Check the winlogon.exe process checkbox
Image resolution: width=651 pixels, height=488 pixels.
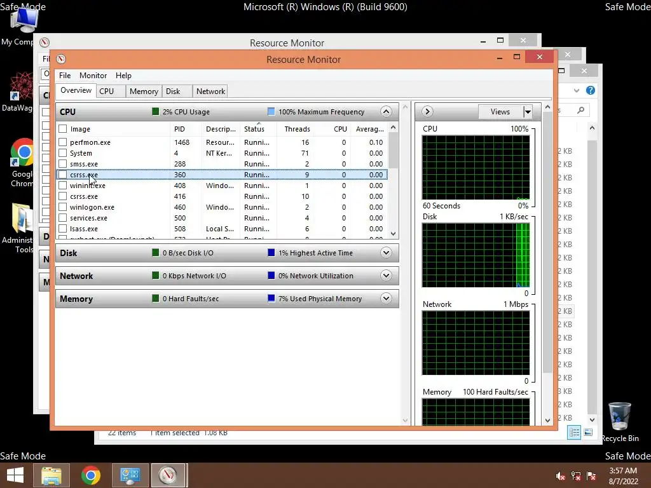pos(63,207)
